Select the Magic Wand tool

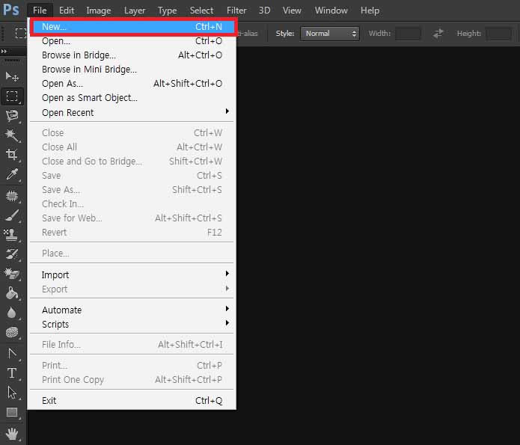point(12,135)
